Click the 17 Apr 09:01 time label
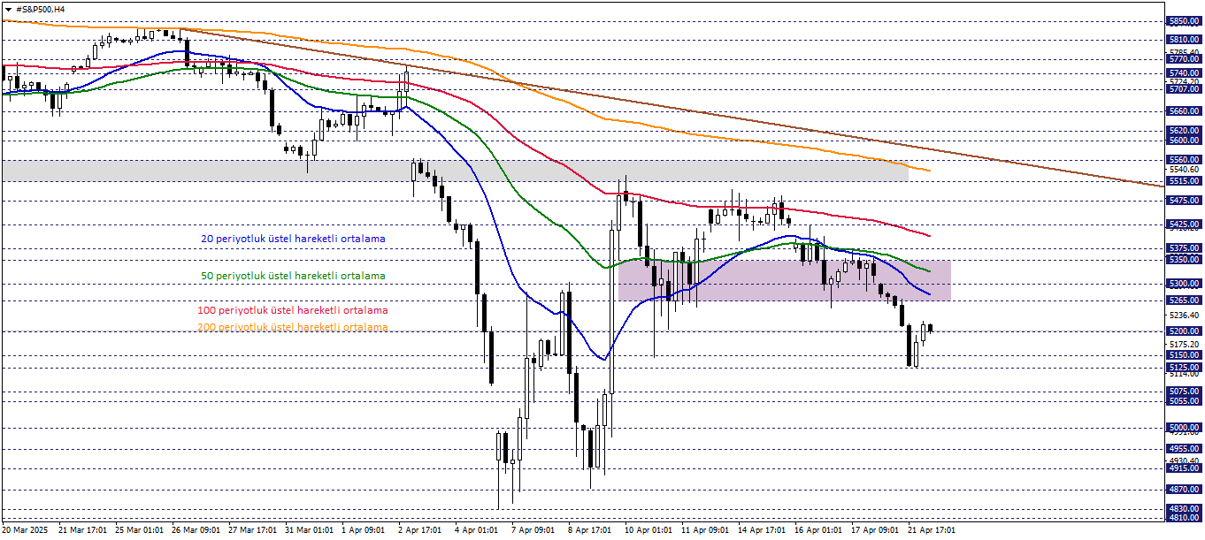This screenshot has width=1205, height=540. click(876, 531)
